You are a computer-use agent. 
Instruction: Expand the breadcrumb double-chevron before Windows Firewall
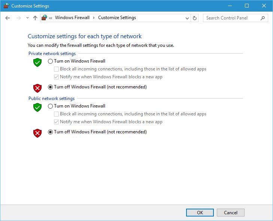51,18
